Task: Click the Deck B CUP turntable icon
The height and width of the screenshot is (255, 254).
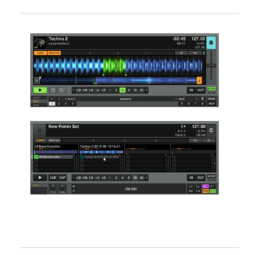Action: click(62, 90)
